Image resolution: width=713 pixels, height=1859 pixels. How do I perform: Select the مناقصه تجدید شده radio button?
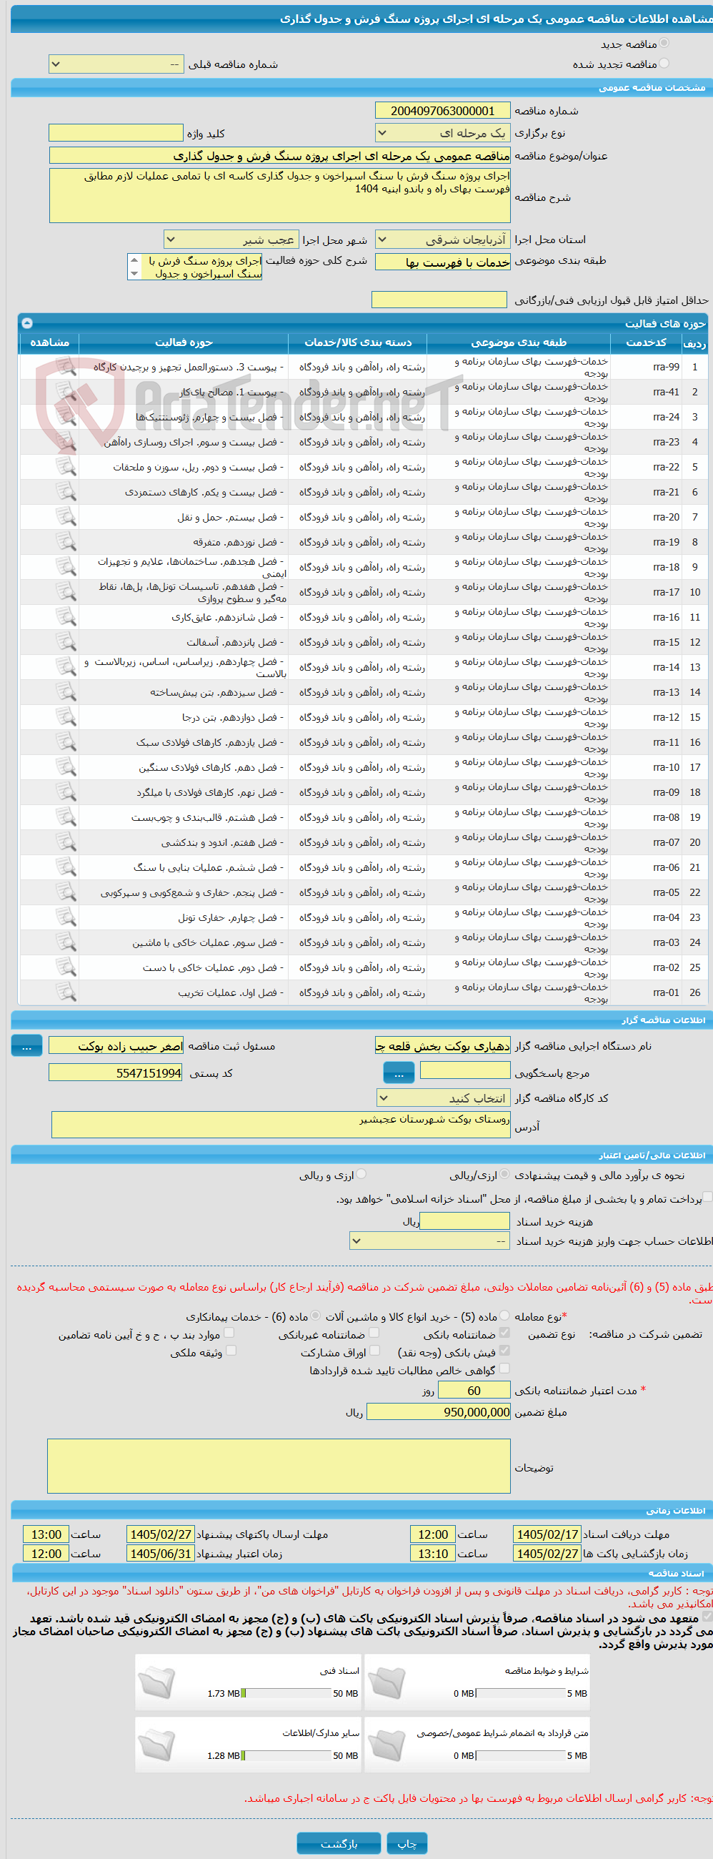(664, 64)
